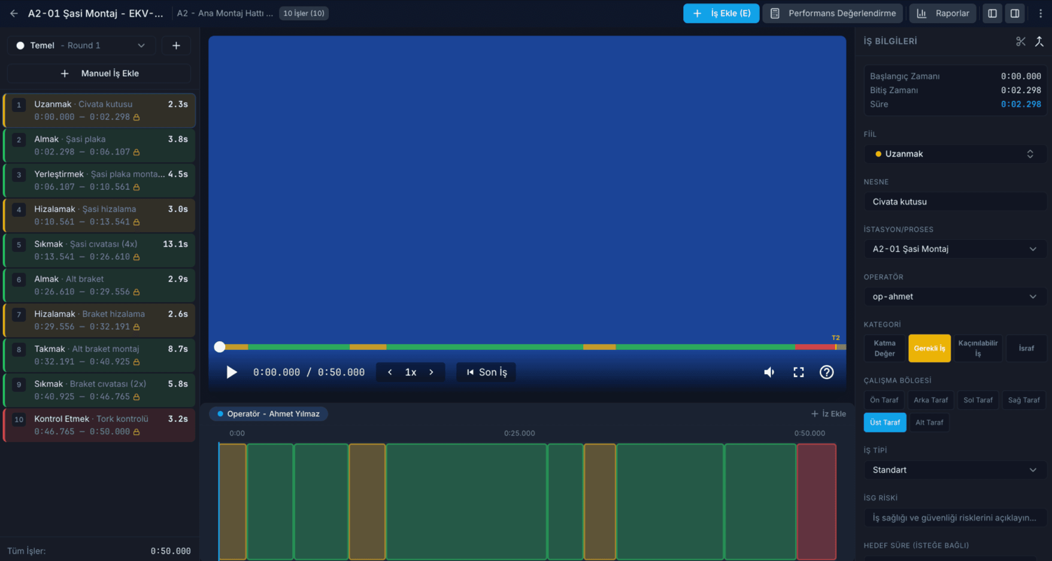Open the Fiil Uzanmak dropdown
This screenshot has height=561, width=1052.
pos(955,154)
